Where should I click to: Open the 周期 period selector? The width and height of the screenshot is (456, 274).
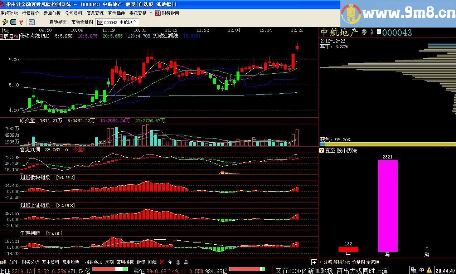110,262
